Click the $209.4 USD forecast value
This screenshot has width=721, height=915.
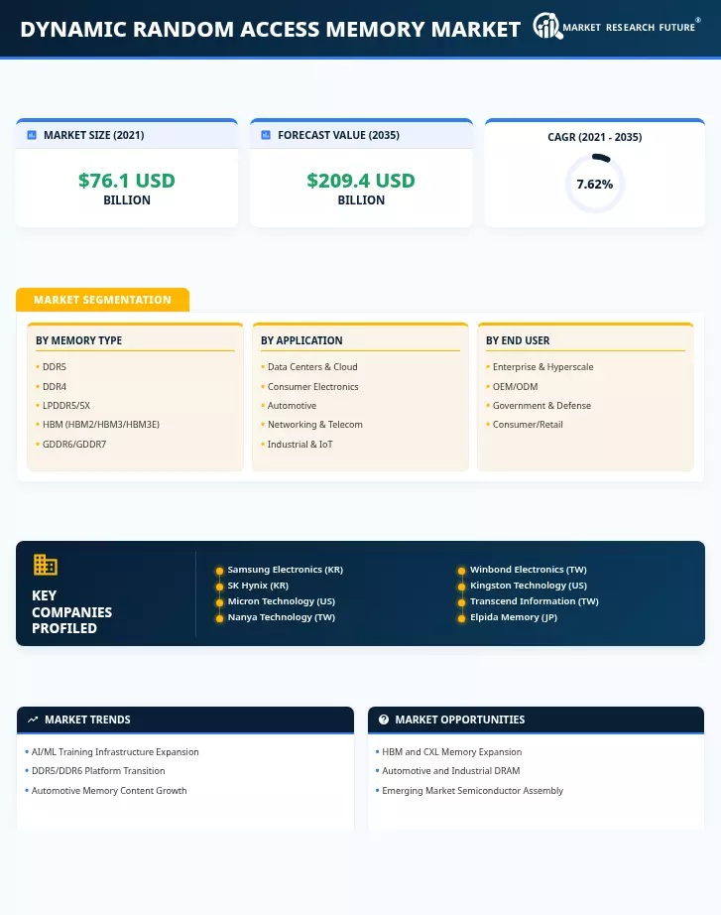tap(361, 181)
